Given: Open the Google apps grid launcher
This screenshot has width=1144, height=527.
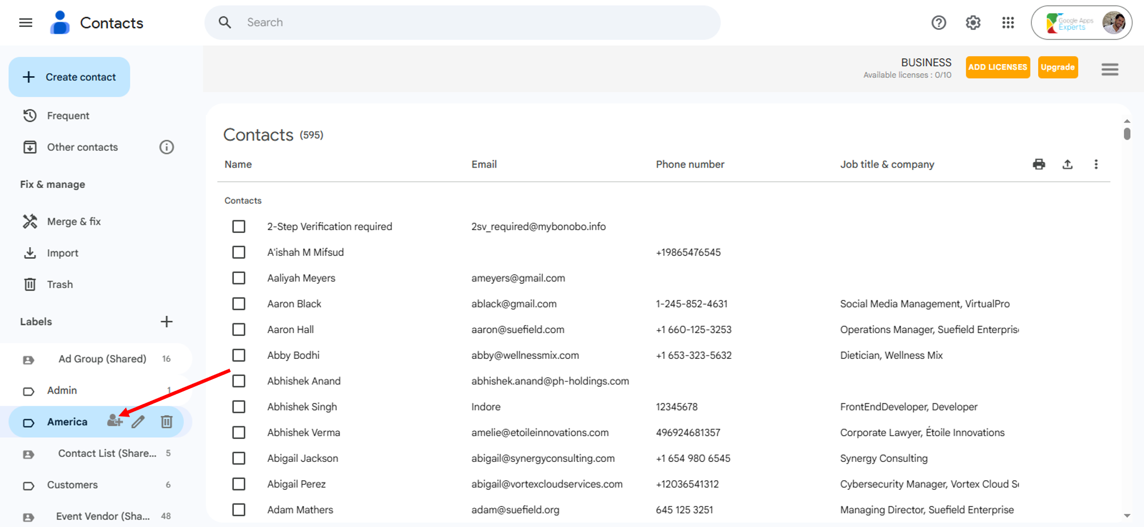Looking at the screenshot, I should pos(1008,22).
